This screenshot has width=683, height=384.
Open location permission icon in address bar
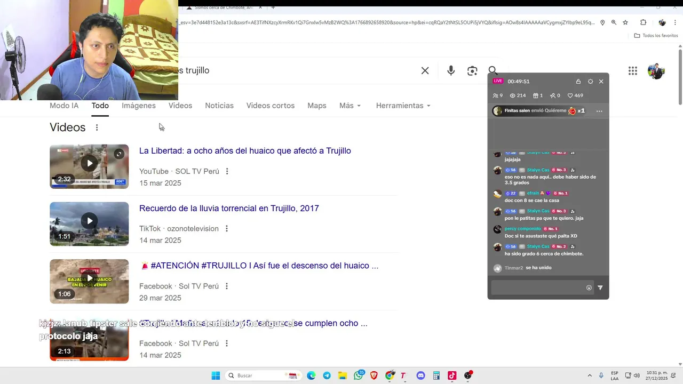(x=602, y=22)
